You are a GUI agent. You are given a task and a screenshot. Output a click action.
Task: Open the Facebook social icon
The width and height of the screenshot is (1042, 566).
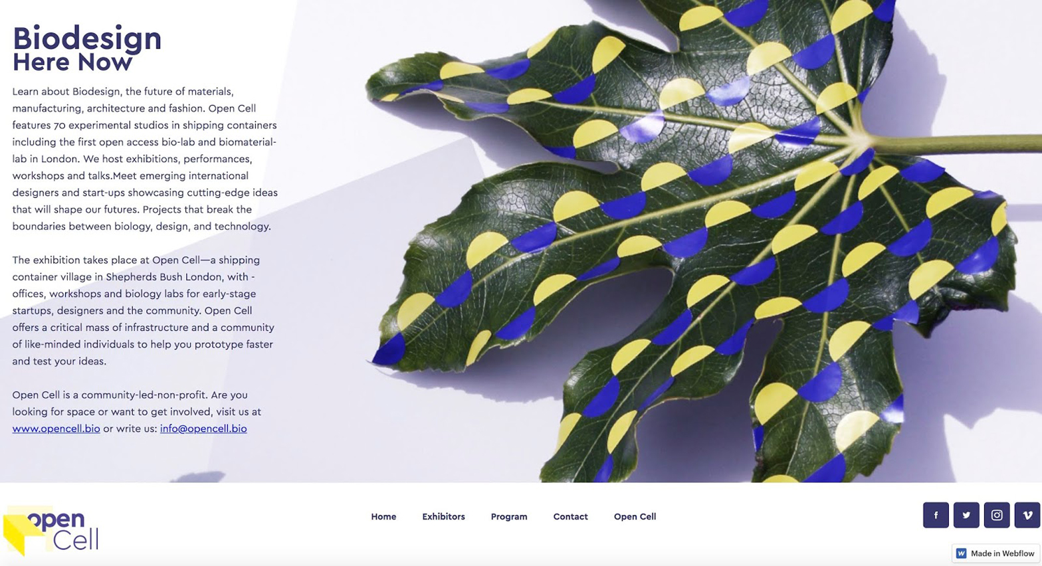(x=935, y=515)
